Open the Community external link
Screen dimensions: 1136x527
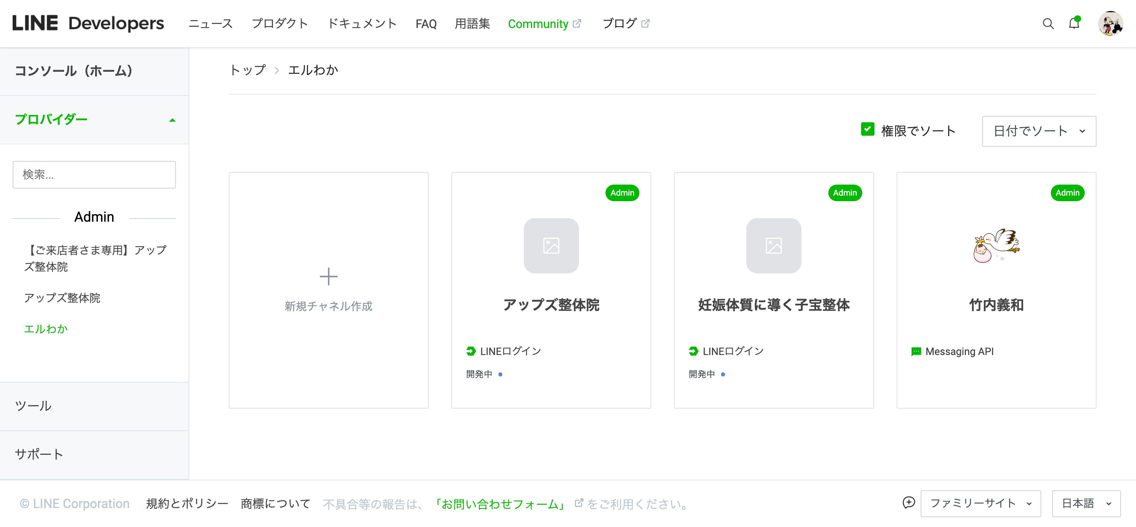(544, 24)
